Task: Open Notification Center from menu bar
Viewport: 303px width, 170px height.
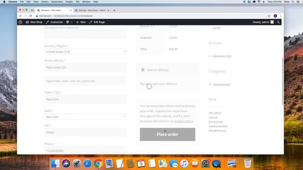Action: click(x=298, y=2)
